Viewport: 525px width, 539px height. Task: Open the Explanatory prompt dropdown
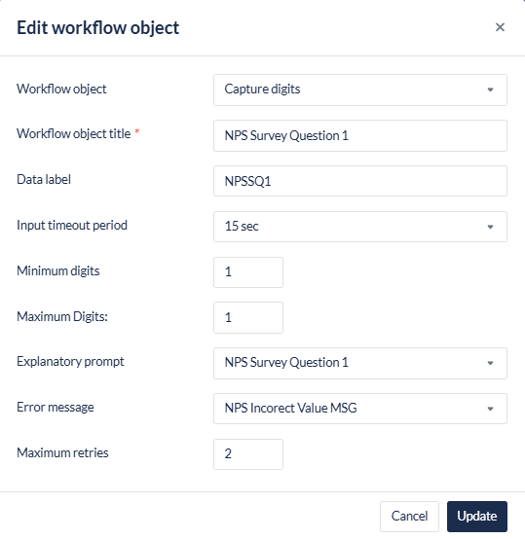(360, 363)
